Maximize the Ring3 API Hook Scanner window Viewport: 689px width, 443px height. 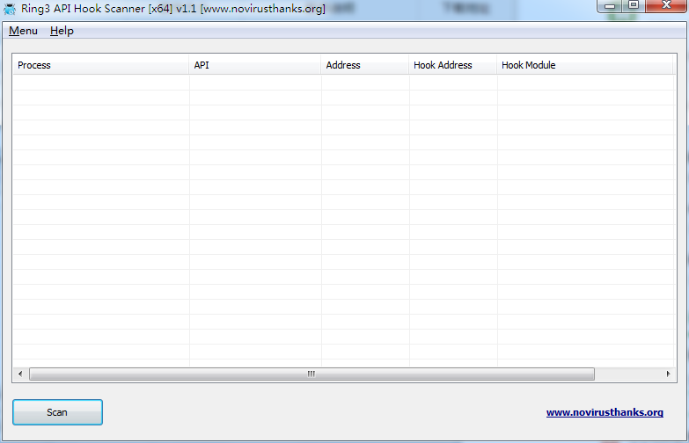tap(634, 5)
